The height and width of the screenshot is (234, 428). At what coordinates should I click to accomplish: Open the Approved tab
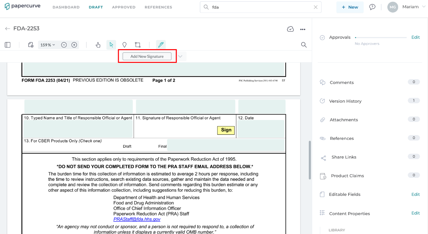[124, 7]
